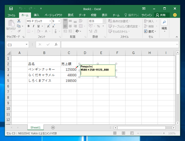The image size is (185, 141).
Task: Toggle top vertical alignment
Action: 65,21
